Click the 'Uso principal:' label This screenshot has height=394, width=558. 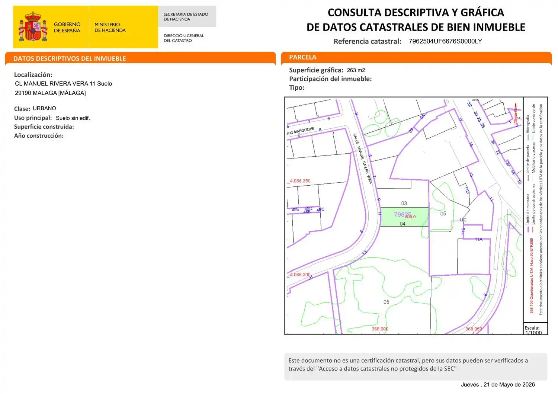coord(33,118)
